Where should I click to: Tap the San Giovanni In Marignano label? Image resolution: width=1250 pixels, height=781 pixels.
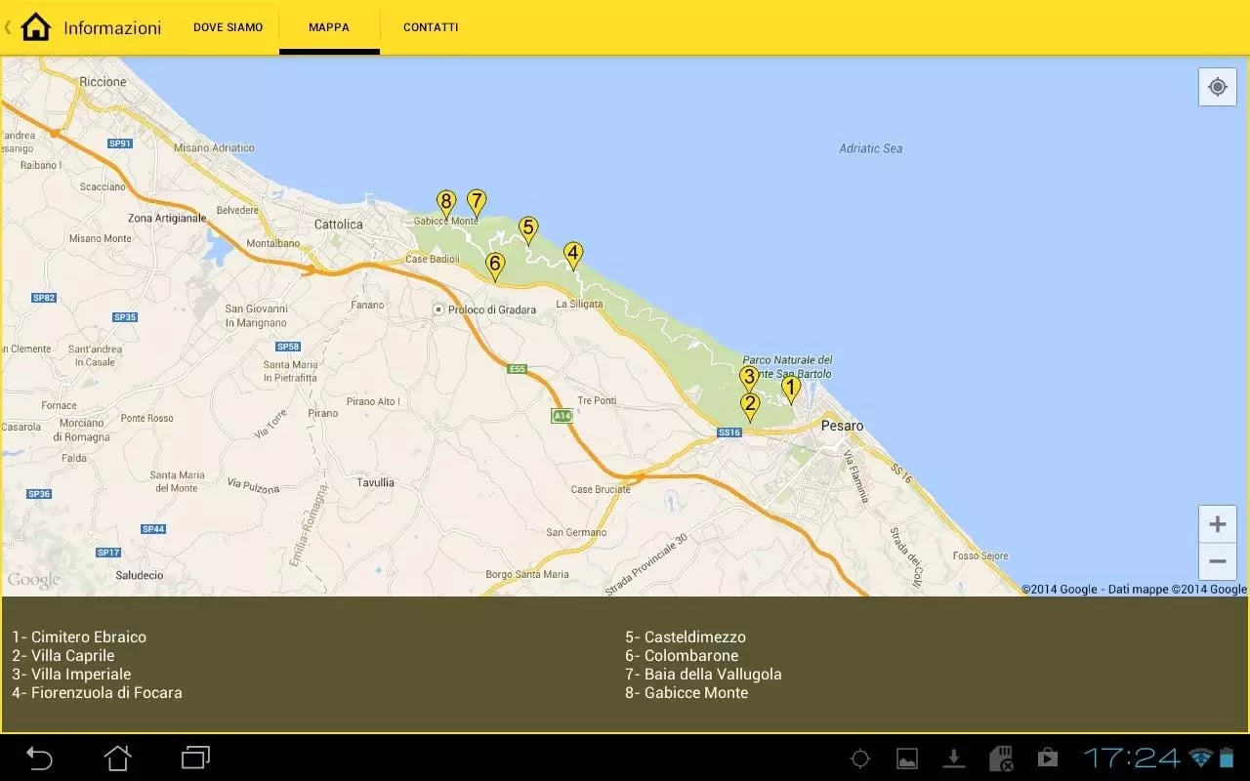click(256, 315)
